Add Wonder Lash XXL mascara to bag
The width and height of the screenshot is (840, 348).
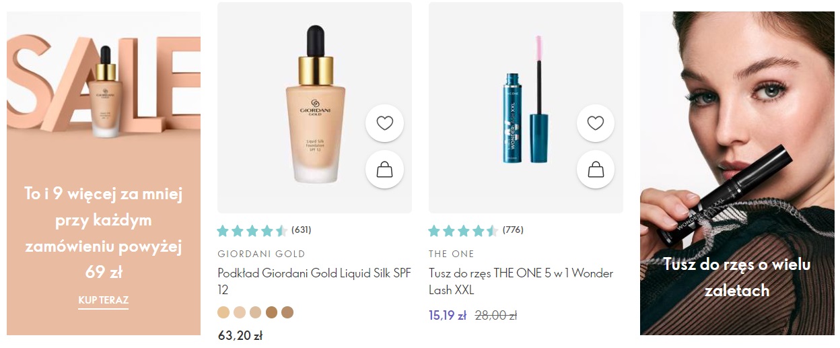[x=596, y=169]
